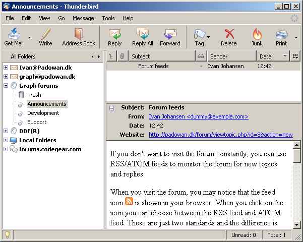Open the Edit menu
This screenshot has width=303, height=242.
pos(26,18)
